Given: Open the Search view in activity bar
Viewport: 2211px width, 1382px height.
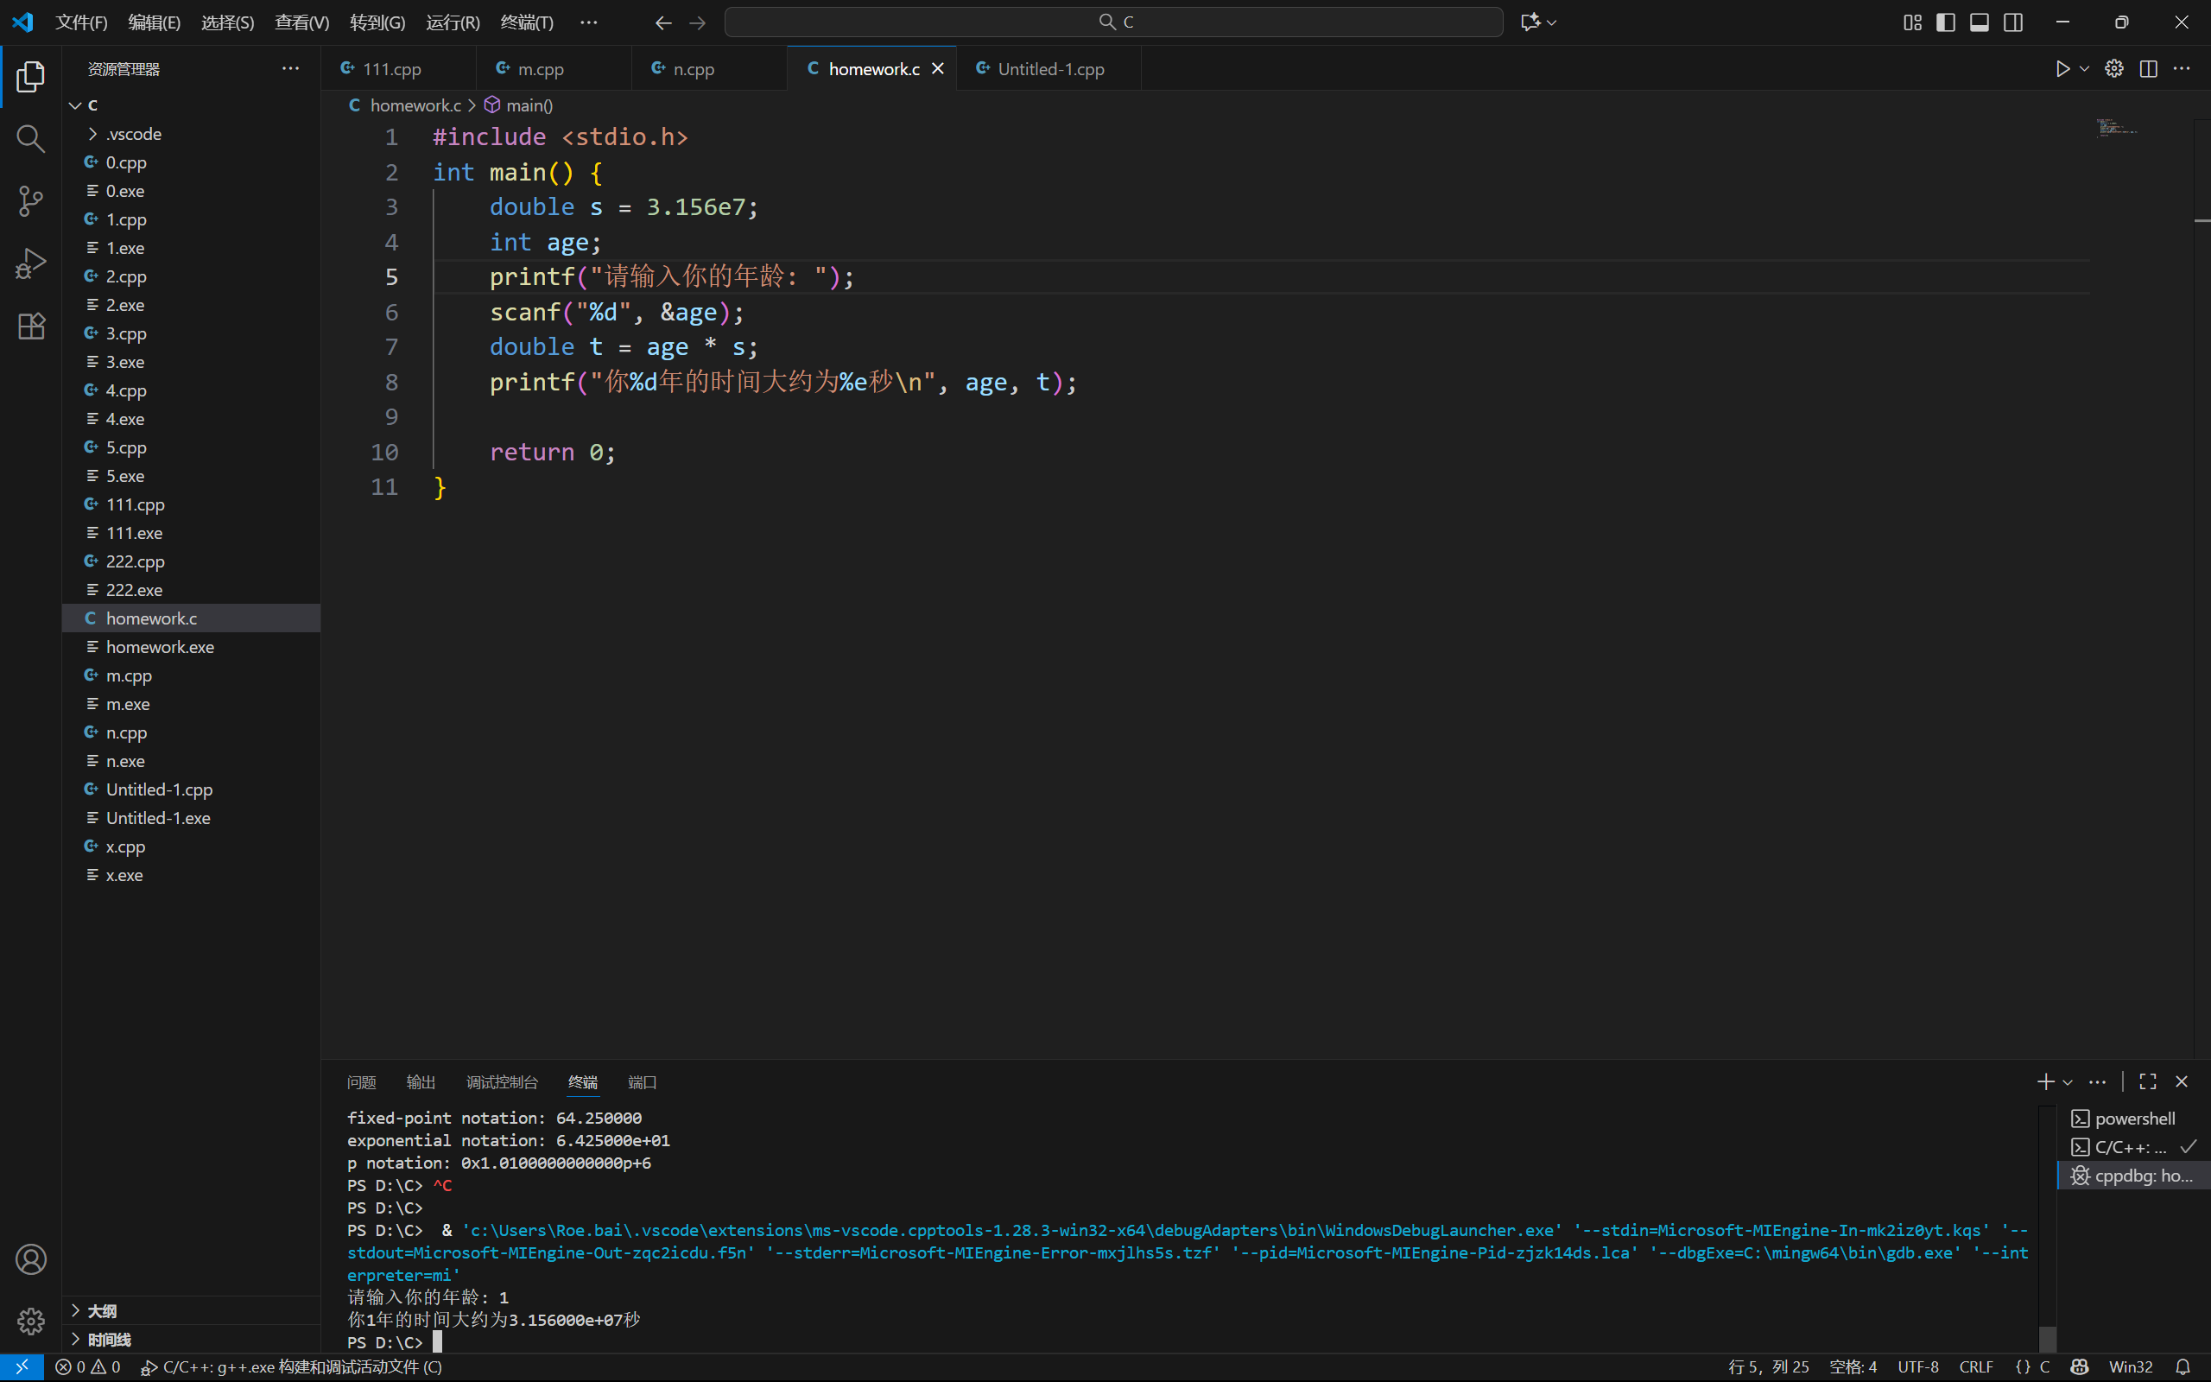Looking at the screenshot, I should click(30, 139).
